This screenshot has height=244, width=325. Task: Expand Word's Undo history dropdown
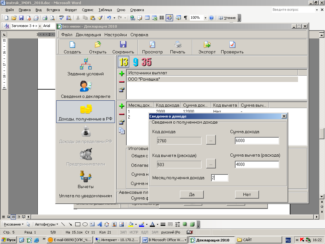click(x=114, y=18)
